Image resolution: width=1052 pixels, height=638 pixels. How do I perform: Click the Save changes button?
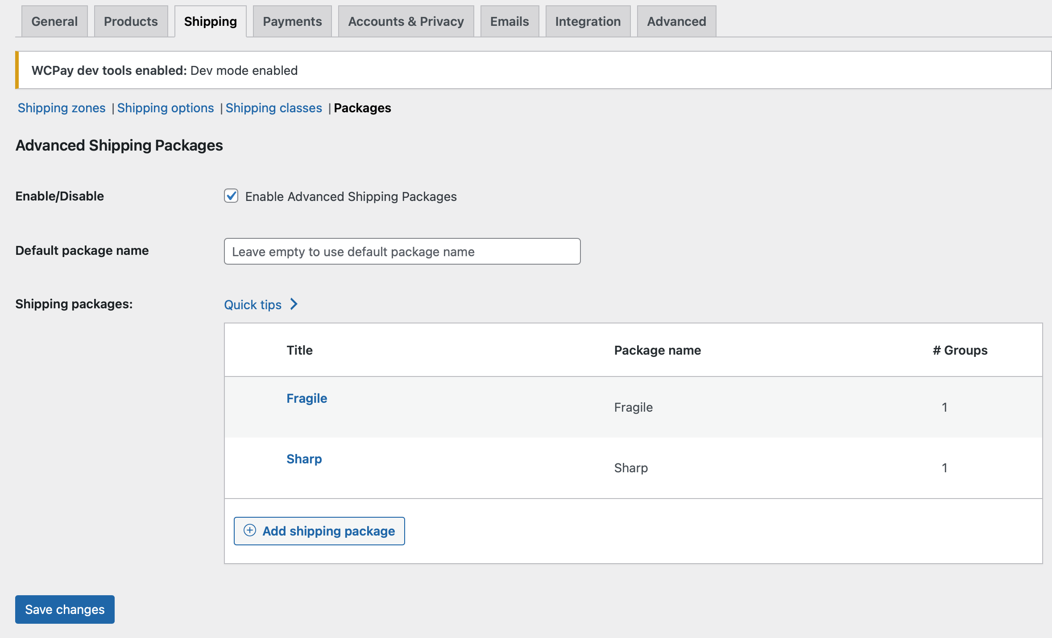coord(65,609)
